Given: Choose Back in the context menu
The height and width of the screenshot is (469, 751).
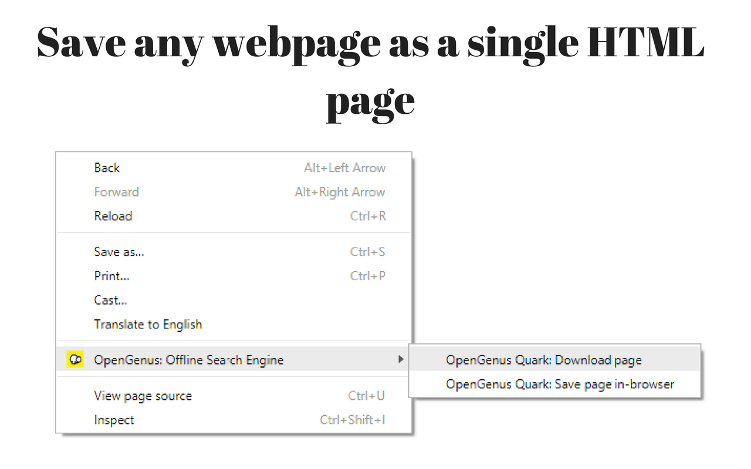Looking at the screenshot, I should coord(234,168).
